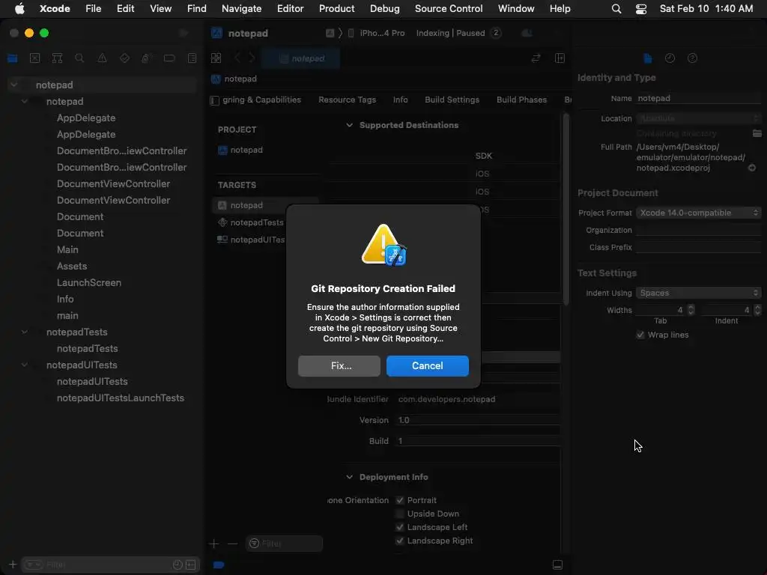
Task: Increment the Tab width stepper
Action: [691, 307]
